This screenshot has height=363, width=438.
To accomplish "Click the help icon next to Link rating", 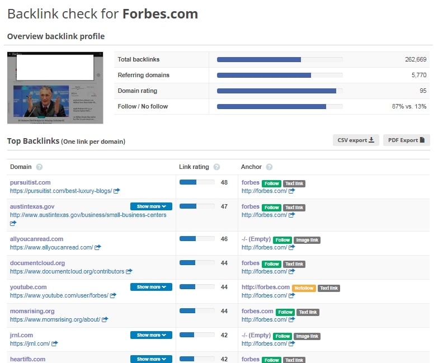I will click(x=216, y=167).
